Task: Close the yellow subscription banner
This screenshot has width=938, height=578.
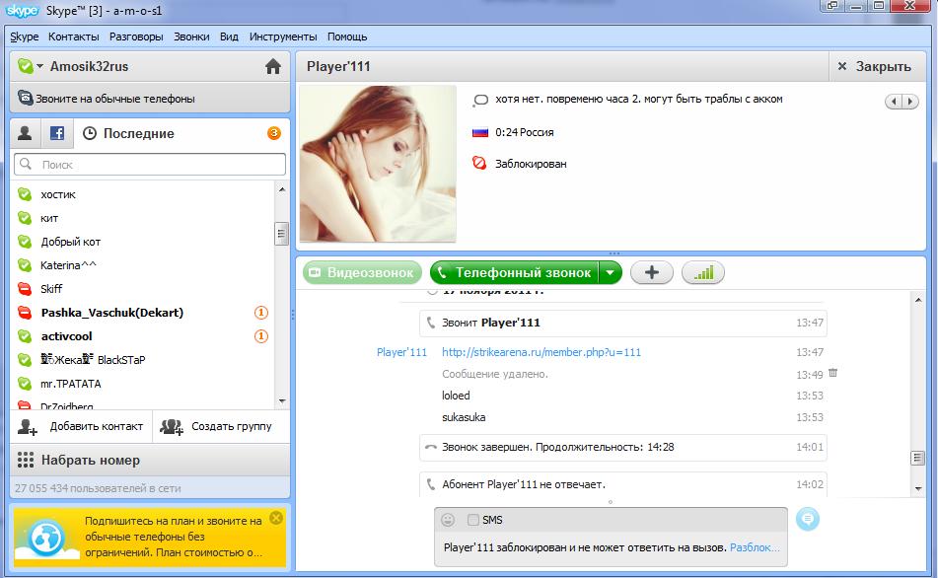Action: coord(276,518)
